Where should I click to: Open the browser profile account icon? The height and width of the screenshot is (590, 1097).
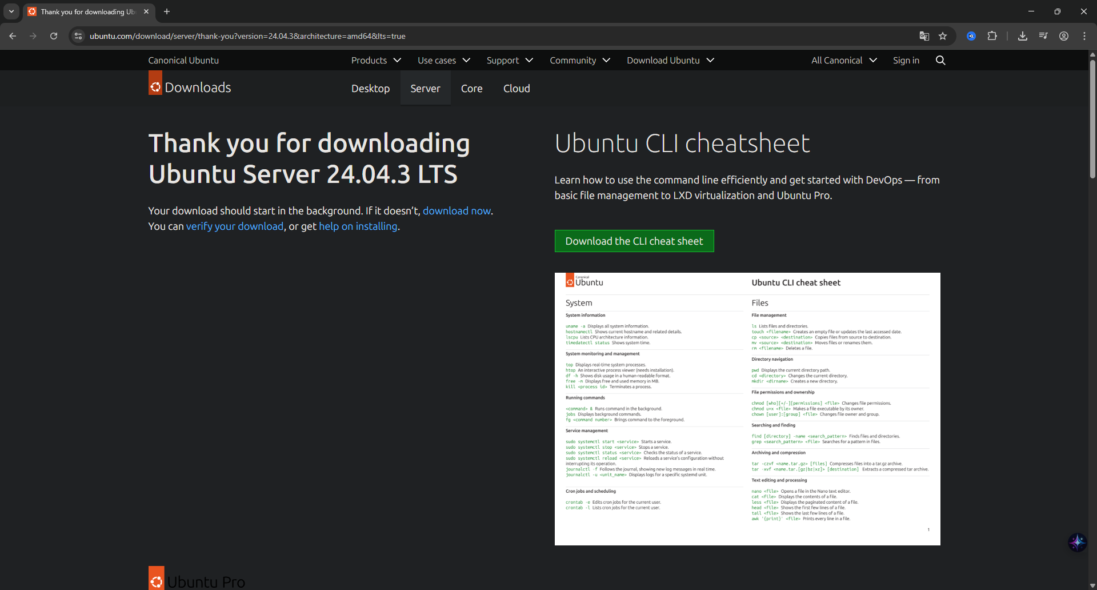coord(1063,35)
